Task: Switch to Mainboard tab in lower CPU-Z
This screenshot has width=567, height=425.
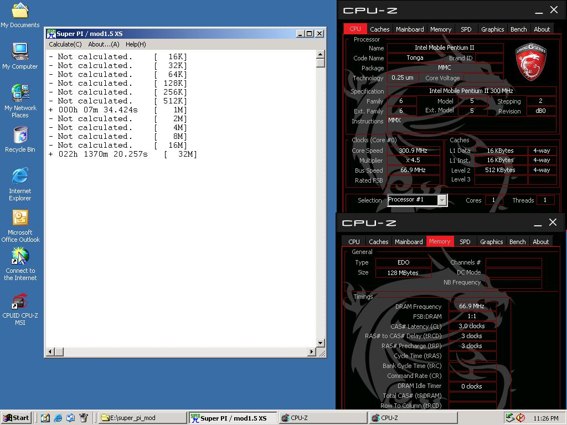Action: pyautogui.click(x=409, y=242)
